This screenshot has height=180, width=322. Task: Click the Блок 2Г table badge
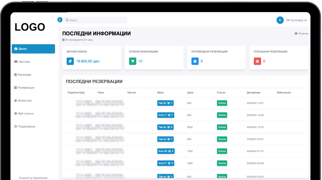tap(166, 163)
